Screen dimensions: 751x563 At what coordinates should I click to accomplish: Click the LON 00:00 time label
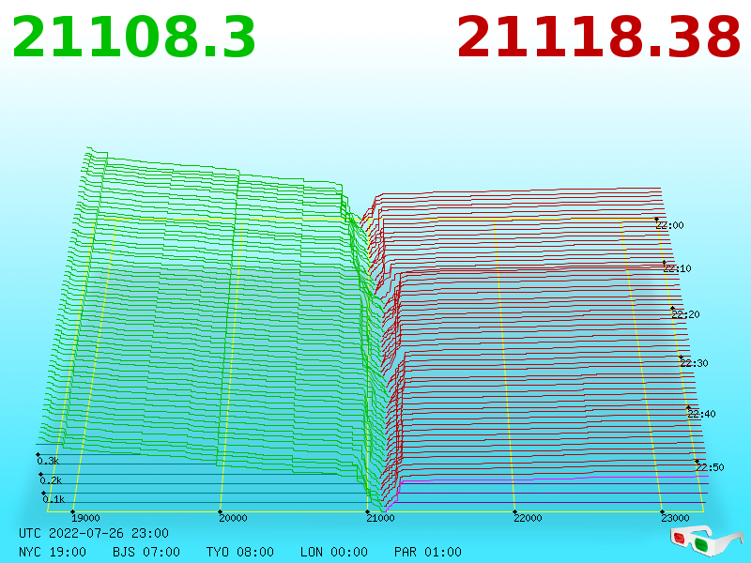coord(334,552)
